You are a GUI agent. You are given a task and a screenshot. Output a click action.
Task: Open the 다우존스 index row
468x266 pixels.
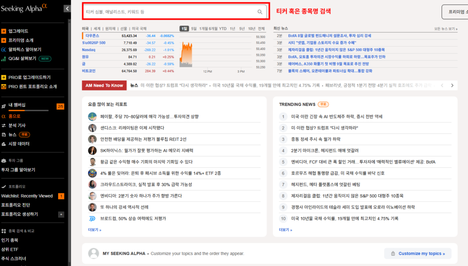coord(128,36)
